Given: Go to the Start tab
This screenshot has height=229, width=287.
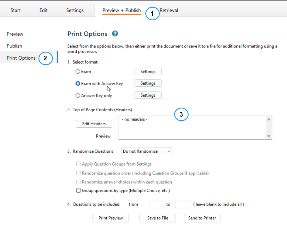Looking at the screenshot, I should pyautogui.click(x=15, y=10).
